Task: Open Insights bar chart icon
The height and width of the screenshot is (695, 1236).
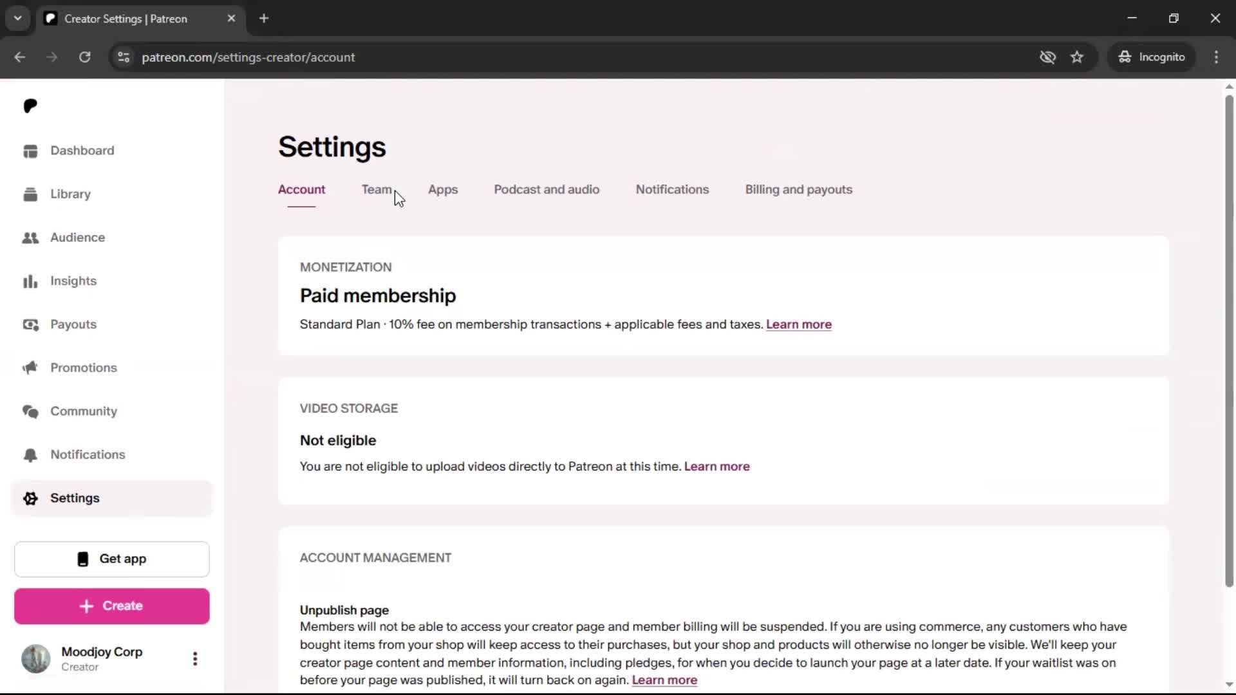Action: [30, 281]
